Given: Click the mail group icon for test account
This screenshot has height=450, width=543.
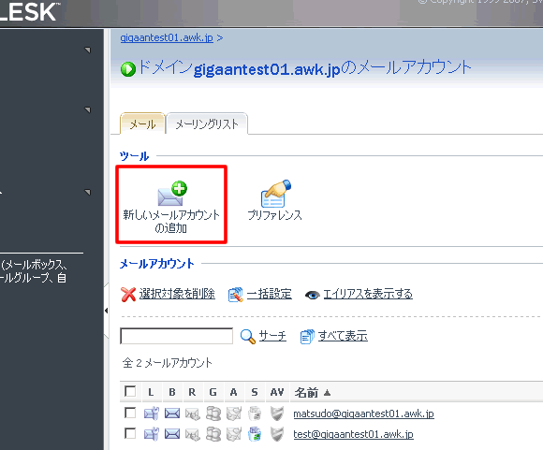Looking at the screenshot, I should [213, 434].
